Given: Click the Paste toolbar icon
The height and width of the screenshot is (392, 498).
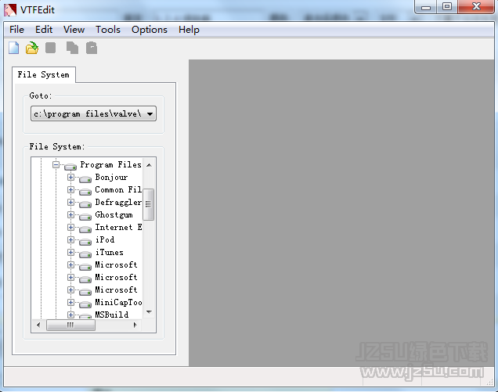Looking at the screenshot, I should coord(92,48).
